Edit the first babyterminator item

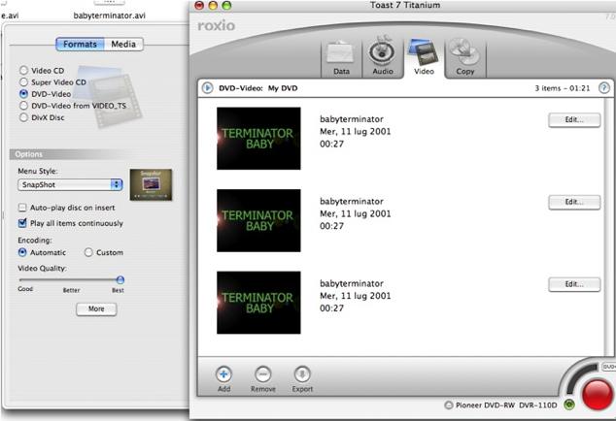coord(574,120)
